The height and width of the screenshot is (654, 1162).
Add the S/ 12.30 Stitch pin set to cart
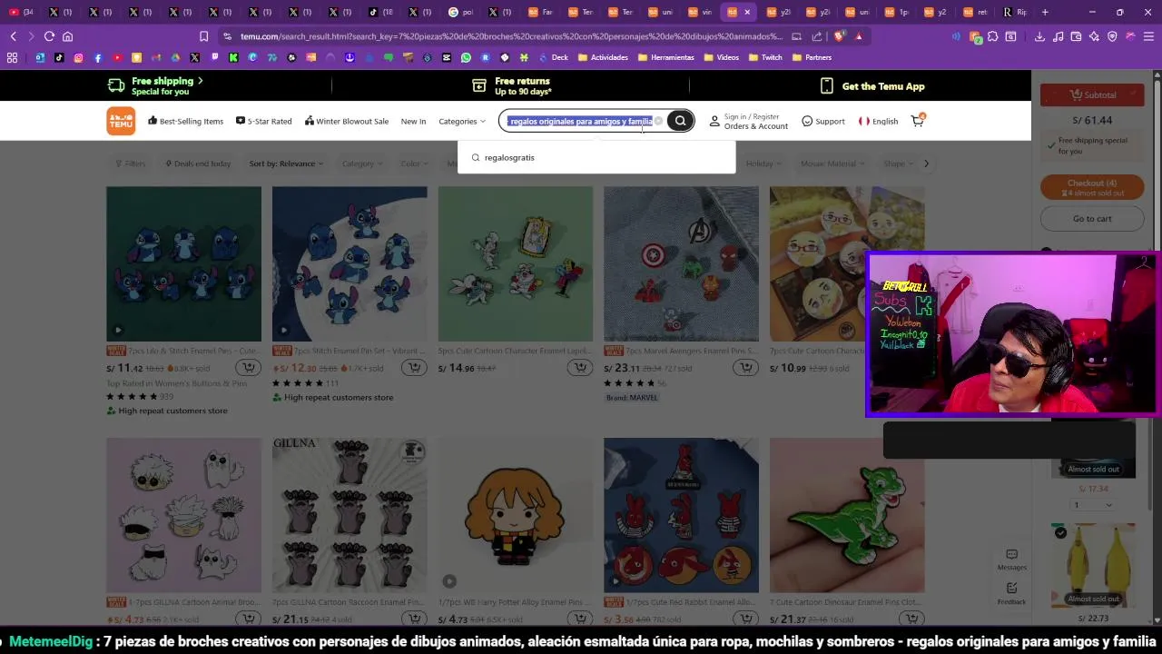pos(414,368)
